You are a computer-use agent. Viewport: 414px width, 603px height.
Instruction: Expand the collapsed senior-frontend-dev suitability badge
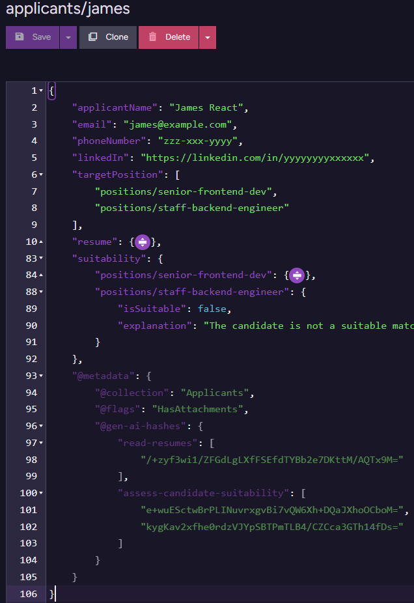pyautogui.click(x=297, y=275)
